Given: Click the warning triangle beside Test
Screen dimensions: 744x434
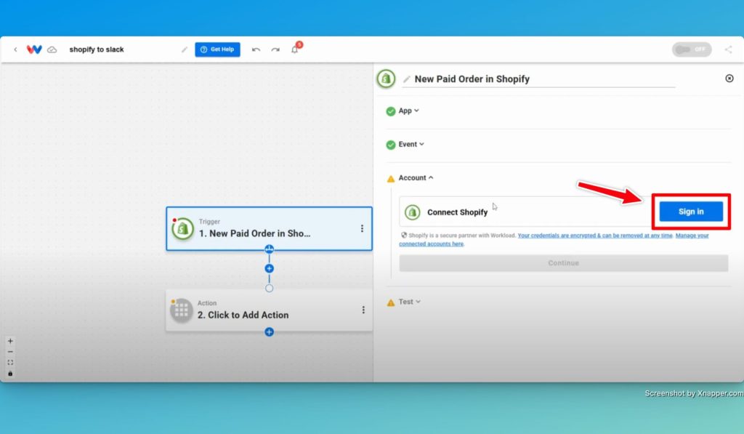Looking at the screenshot, I should 390,302.
